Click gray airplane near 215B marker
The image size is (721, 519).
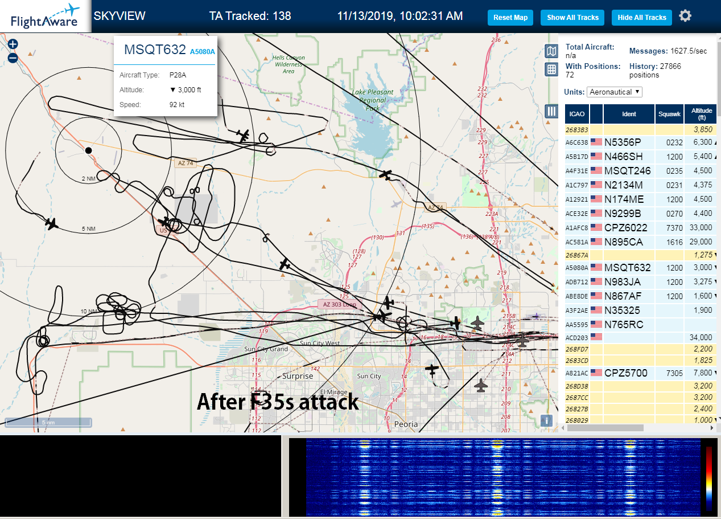477,324
